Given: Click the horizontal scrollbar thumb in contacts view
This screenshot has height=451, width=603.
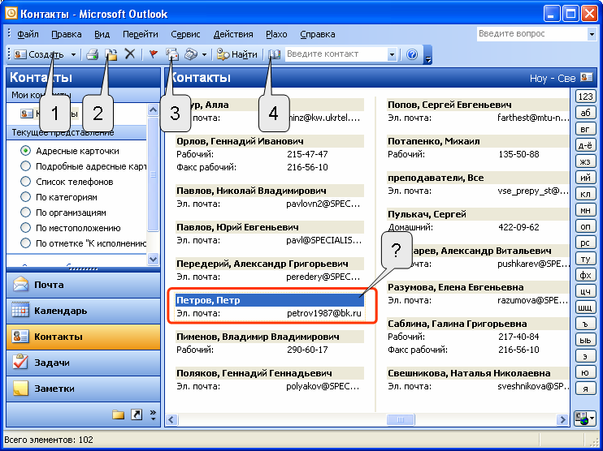Looking at the screenshot, I should coord(401,419).
